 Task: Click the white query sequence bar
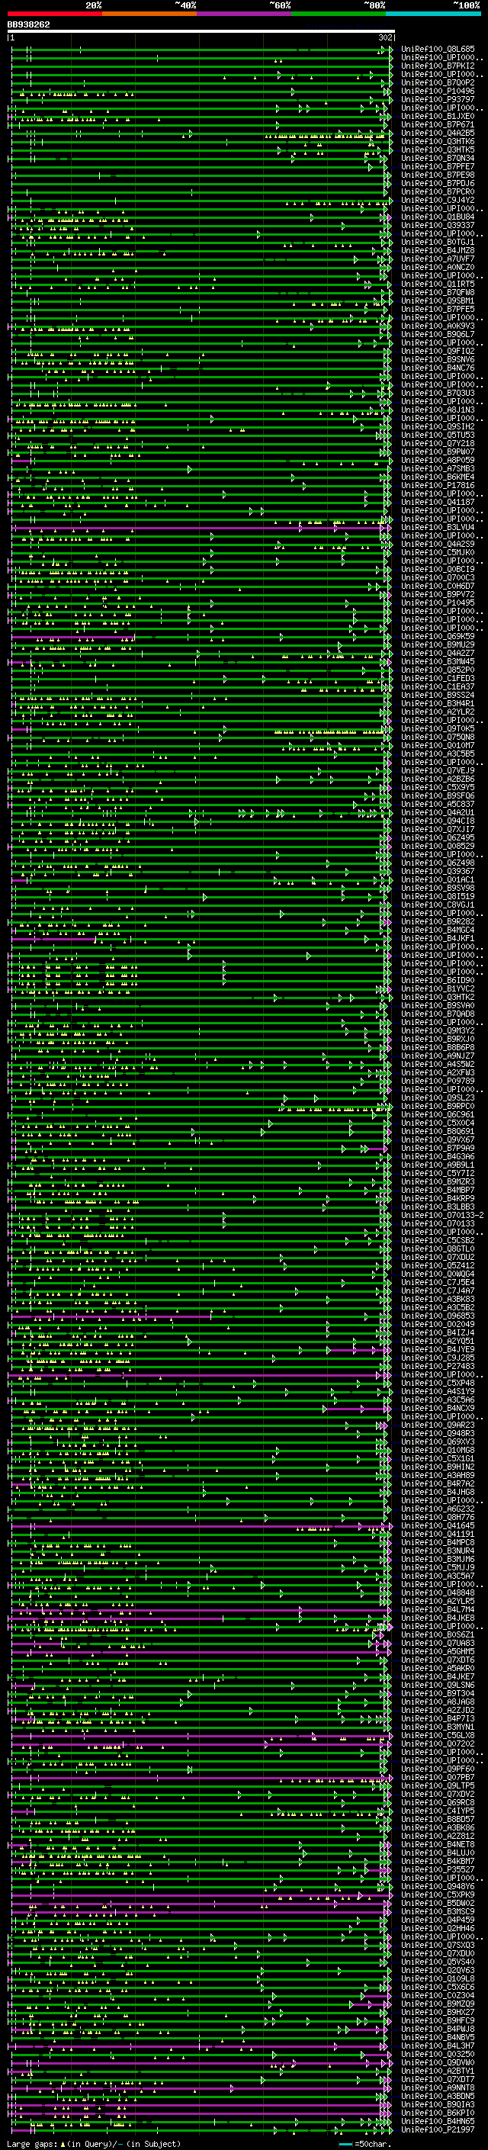201,31
